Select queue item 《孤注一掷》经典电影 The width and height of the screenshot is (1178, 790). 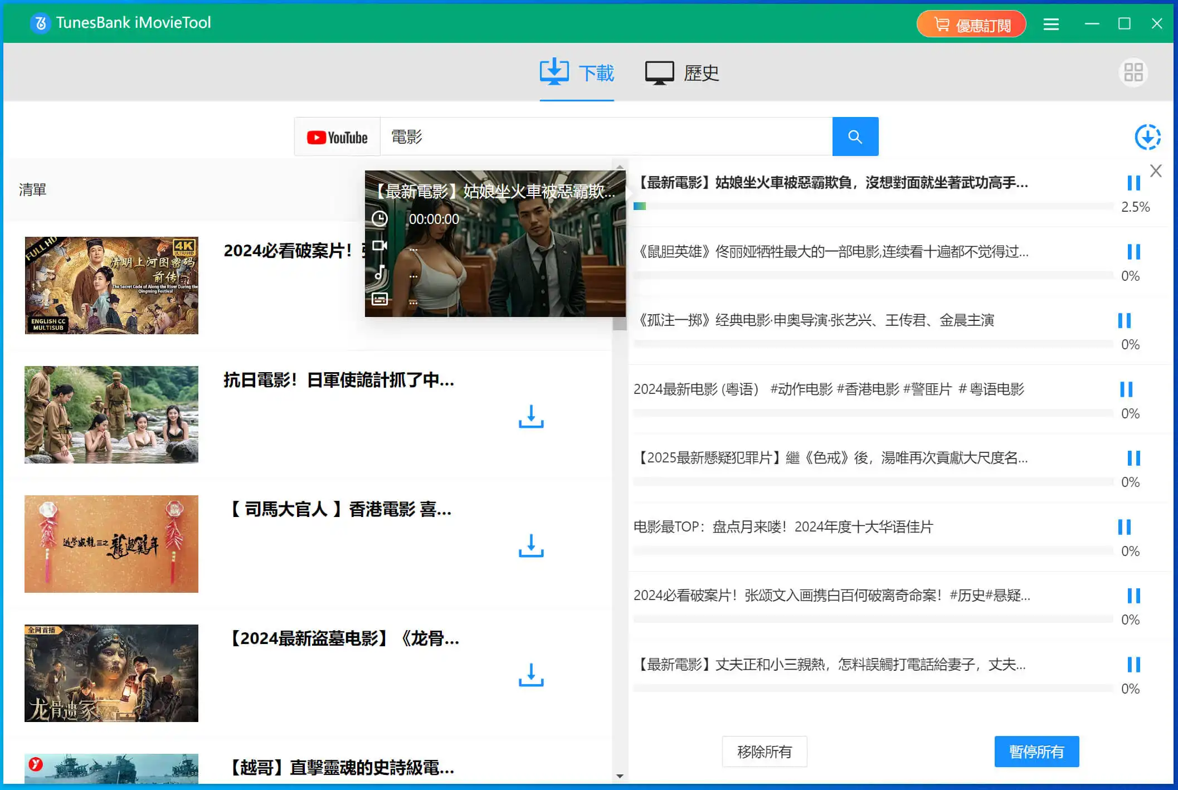[814, 320]
